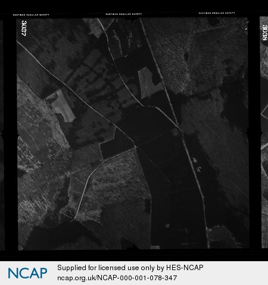Screen dimensions: 268x285
Task: Click the small light square in bottom dark field
Action: tap(168, 226)
